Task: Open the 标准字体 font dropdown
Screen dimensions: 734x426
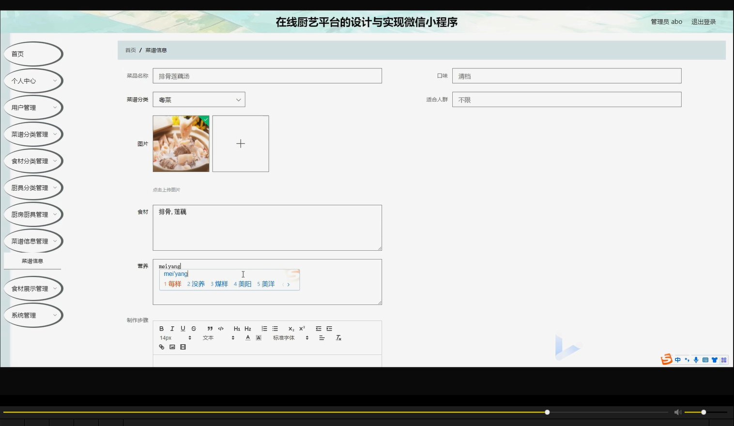Action: point(291,338)
